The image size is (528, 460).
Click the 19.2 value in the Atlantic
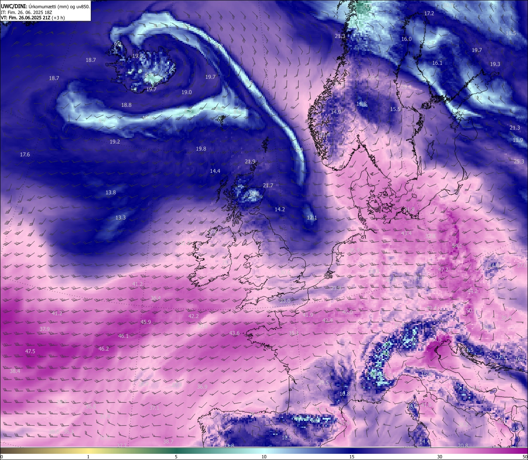pyautogui.click(x=115, y=142)
